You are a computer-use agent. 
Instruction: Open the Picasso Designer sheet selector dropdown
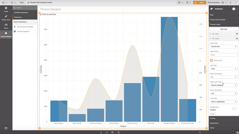point(217,2)
